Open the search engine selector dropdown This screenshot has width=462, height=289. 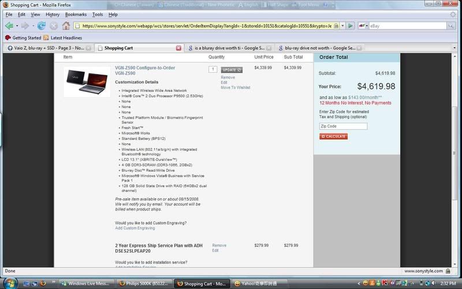click(x=363, y=26)
